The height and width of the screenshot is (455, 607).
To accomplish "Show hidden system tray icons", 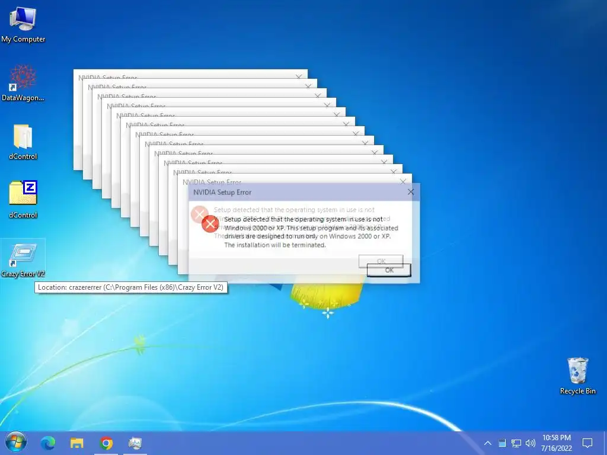I will click(x=488, y=443).
